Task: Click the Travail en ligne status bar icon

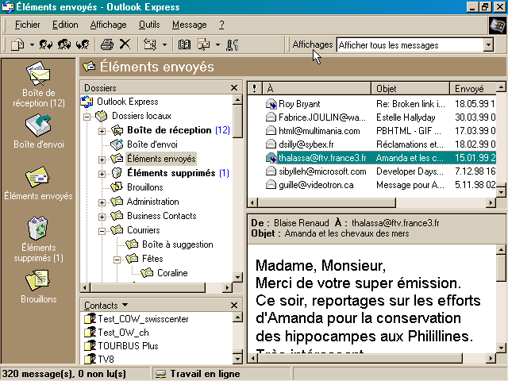Action: click(160, 374)
